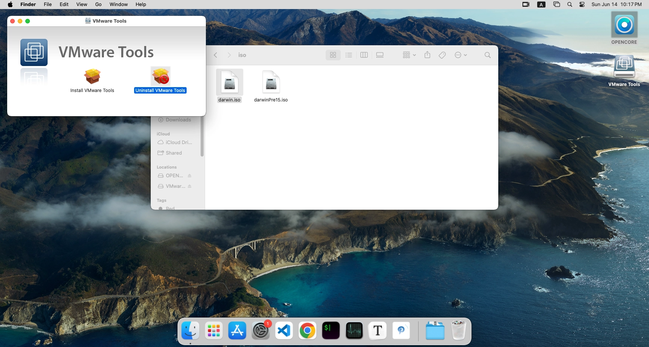Select the darwin.iso file icon

230,82
